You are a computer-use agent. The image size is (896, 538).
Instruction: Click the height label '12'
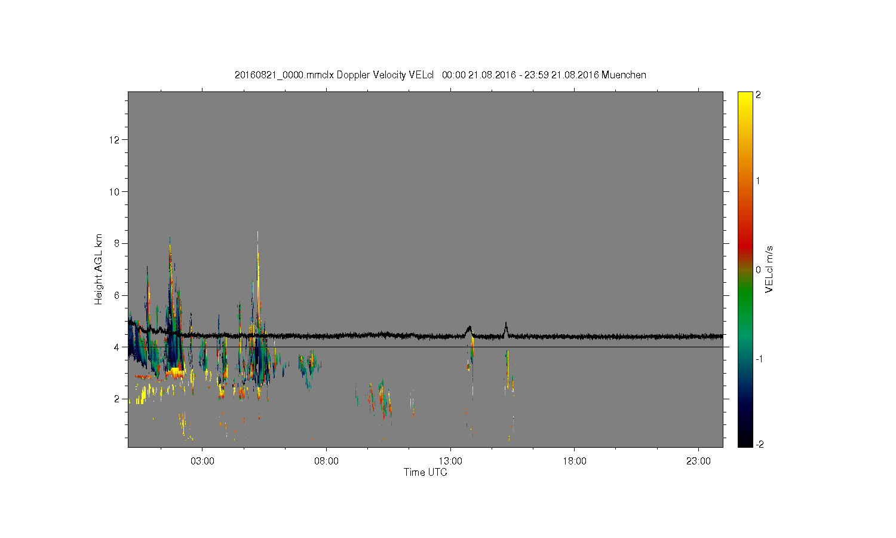click(115, 140)
